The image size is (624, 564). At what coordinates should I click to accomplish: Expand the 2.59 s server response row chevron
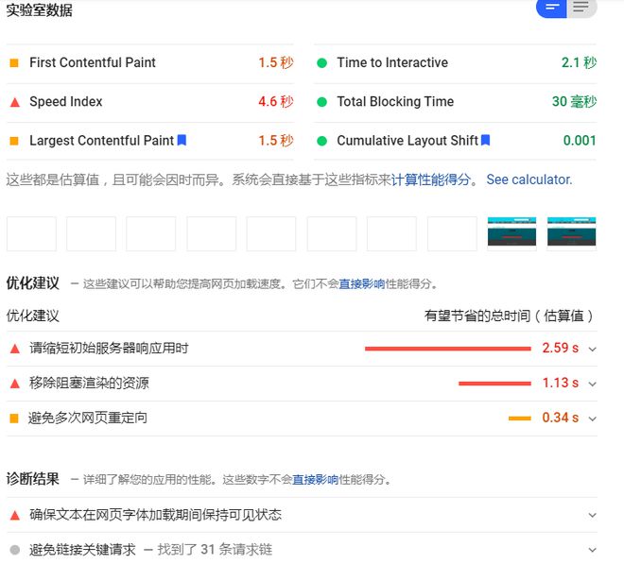pyautogui.click(x=592, y=350)
